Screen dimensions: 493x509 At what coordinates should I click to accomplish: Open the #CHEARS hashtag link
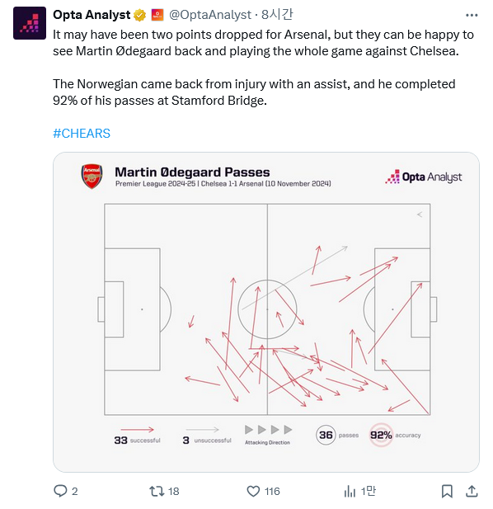(82, 134)
